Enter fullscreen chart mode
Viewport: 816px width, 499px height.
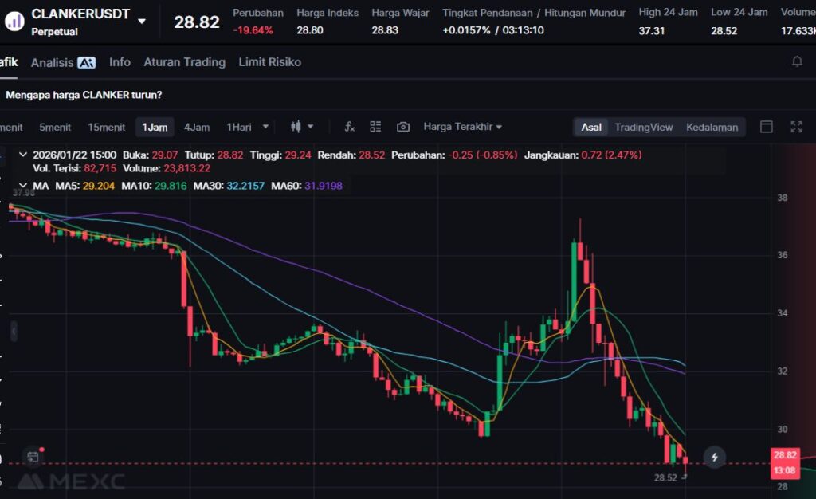pos(795,127)
